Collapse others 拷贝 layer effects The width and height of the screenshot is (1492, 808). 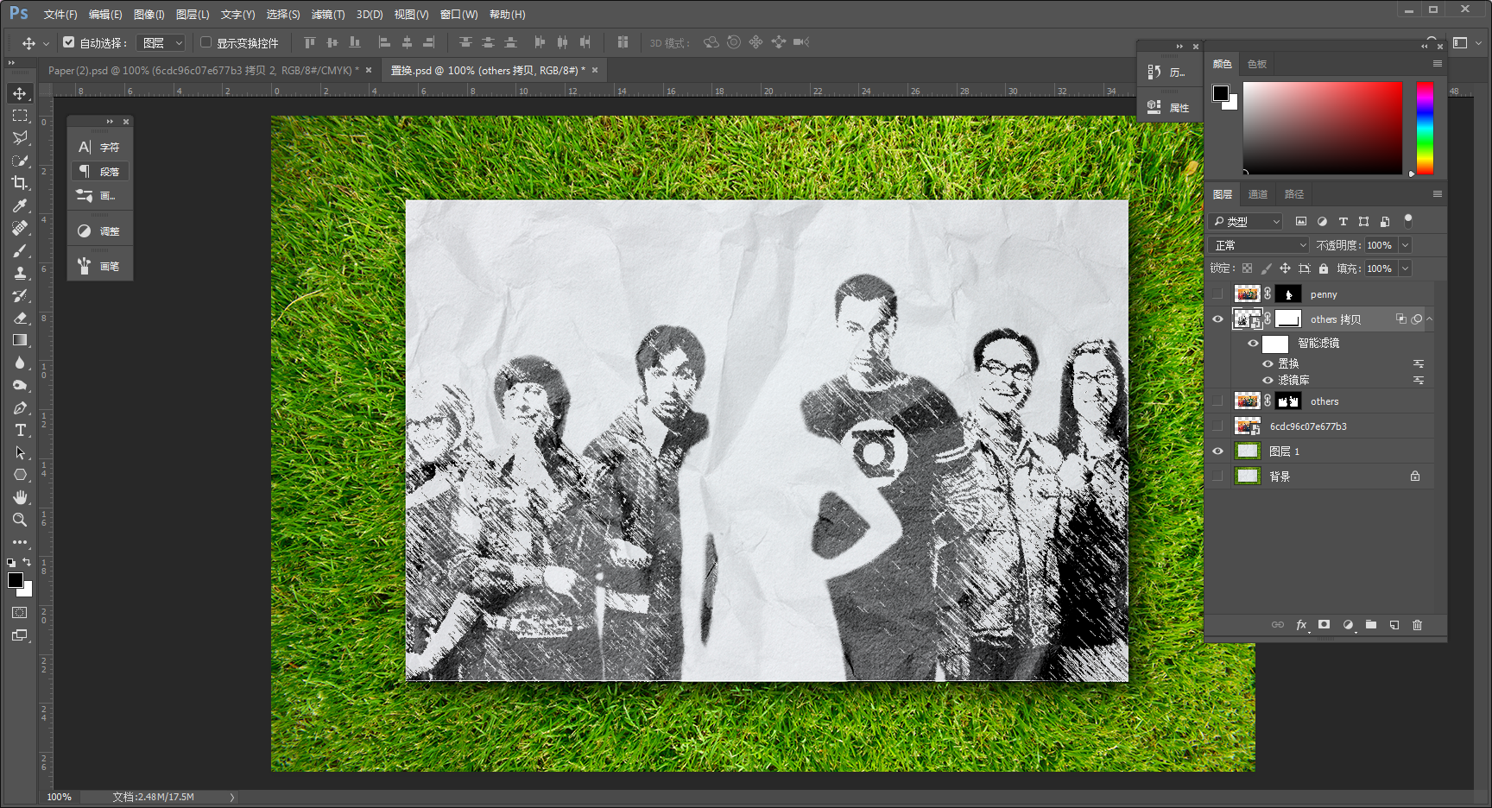pos(1430,319)
